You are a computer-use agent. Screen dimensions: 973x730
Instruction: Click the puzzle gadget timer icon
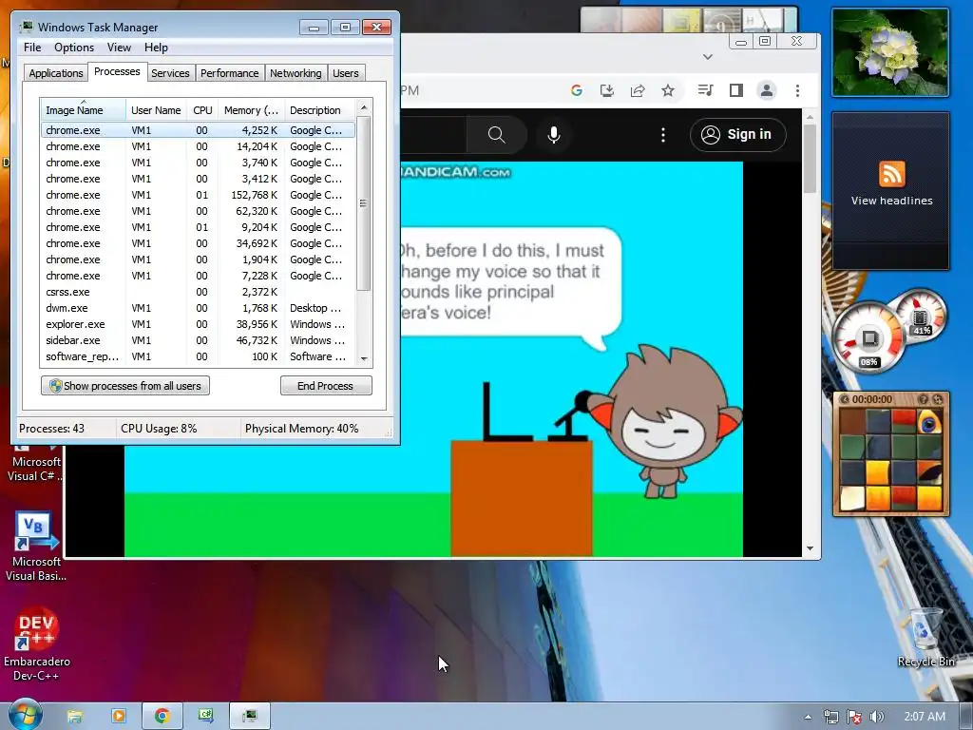[x=844, y=399]
